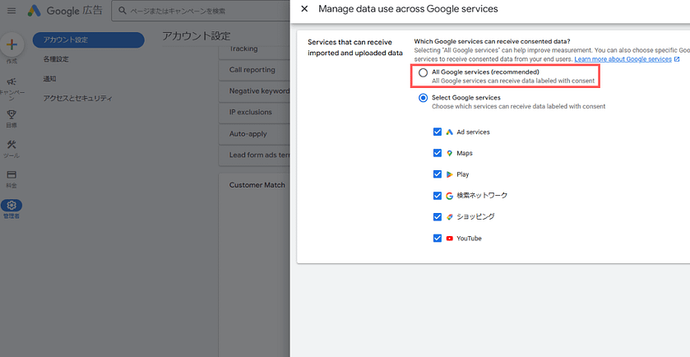Click the plus create icon

[12, 44]
